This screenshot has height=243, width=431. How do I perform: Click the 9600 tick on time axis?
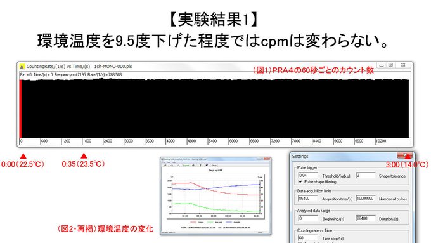tap(359, 141)
